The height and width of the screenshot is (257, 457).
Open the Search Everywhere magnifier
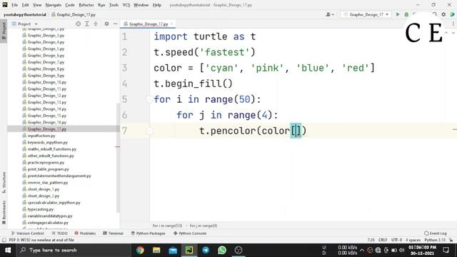pyautogui.click(x=435, y=14)
